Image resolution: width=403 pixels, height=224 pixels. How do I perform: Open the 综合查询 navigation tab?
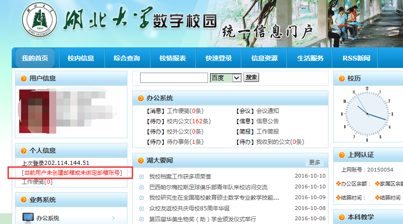coord(127,58)
